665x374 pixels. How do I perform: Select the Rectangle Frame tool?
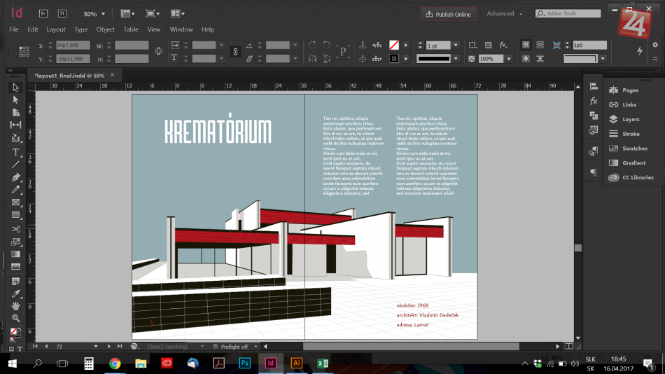(15, 202)
